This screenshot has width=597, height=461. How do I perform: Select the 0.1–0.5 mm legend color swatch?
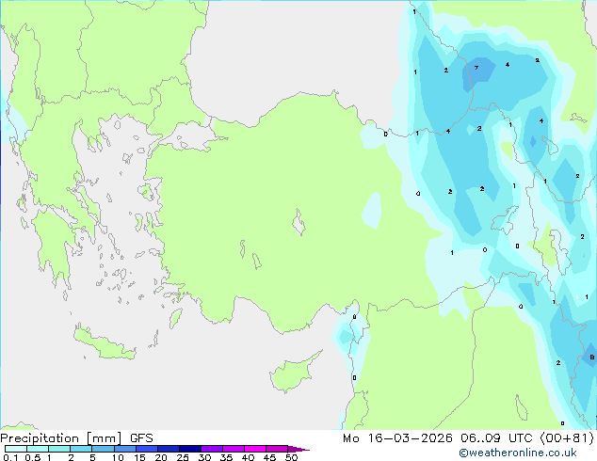[x=16, y=449]
